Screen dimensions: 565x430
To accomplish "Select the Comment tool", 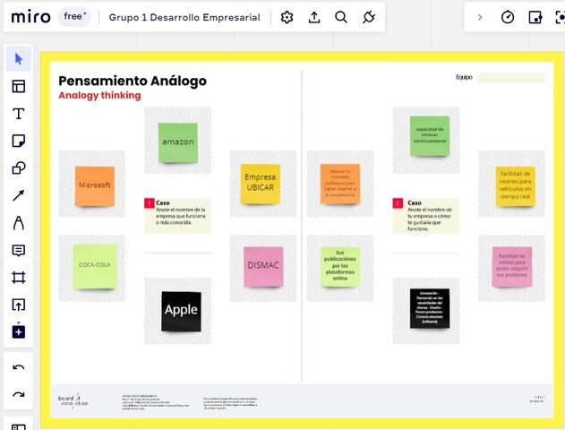I will coord(19,250).
